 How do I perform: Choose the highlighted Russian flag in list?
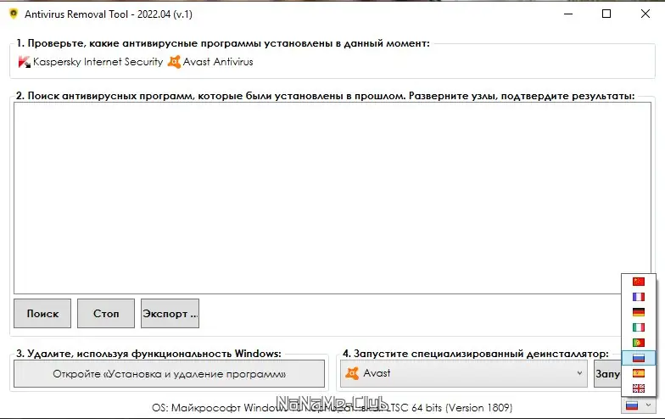(x=638, y=358)
